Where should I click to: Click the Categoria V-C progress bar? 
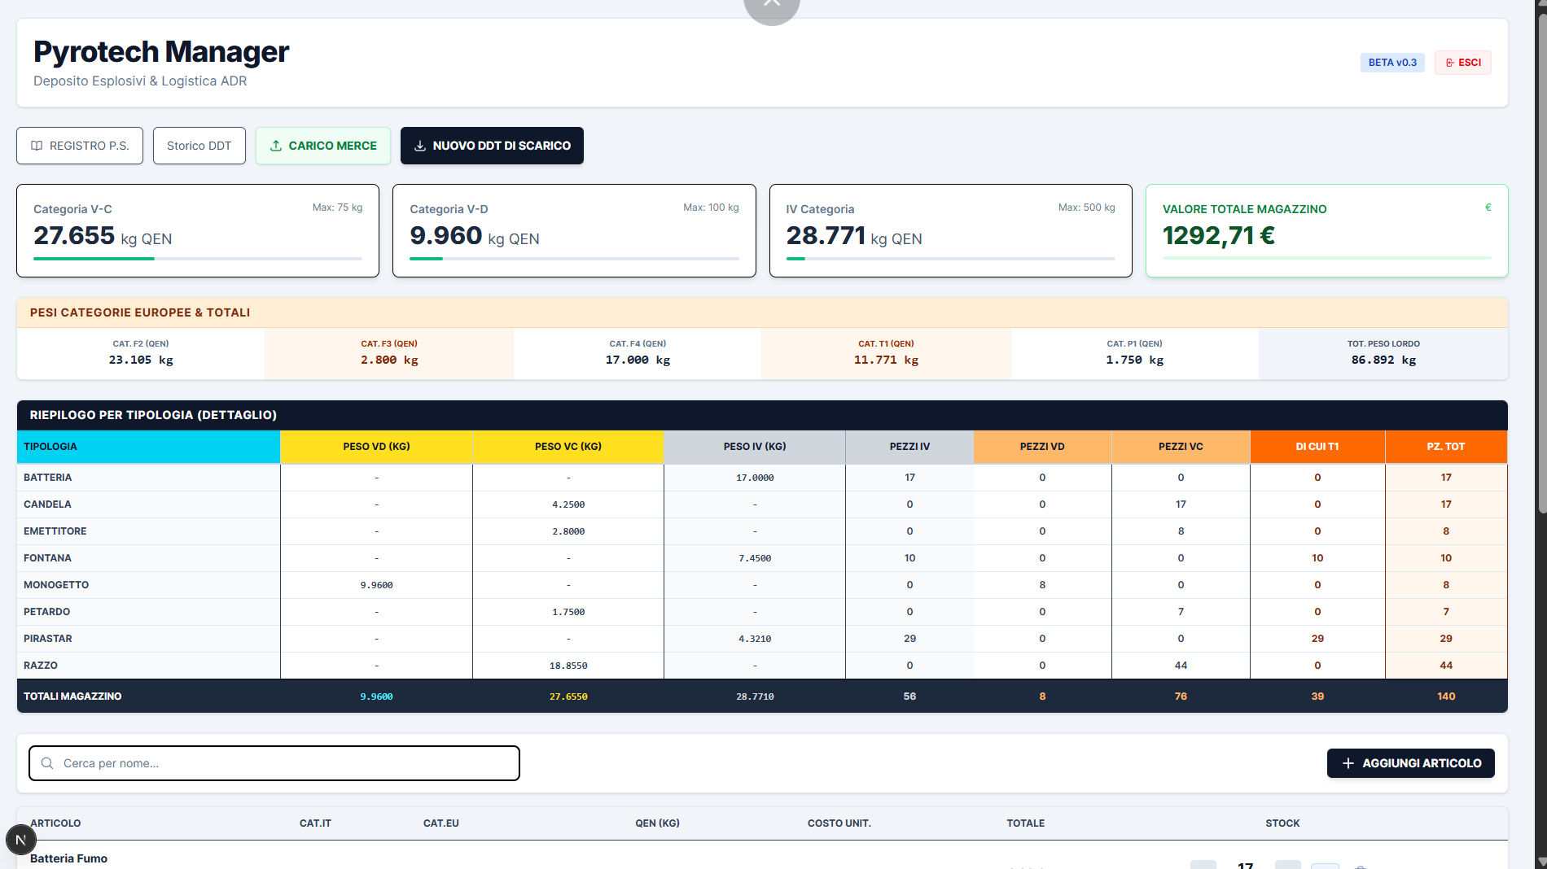pyautogui.click(x=197, y=259)
